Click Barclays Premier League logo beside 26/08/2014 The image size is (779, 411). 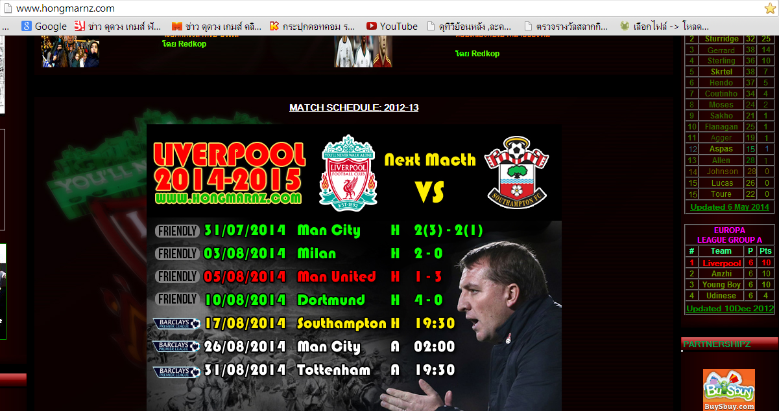176,346
